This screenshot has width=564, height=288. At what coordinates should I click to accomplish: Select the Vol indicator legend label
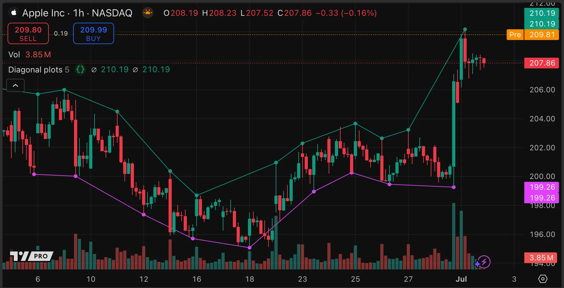[14, 55]
